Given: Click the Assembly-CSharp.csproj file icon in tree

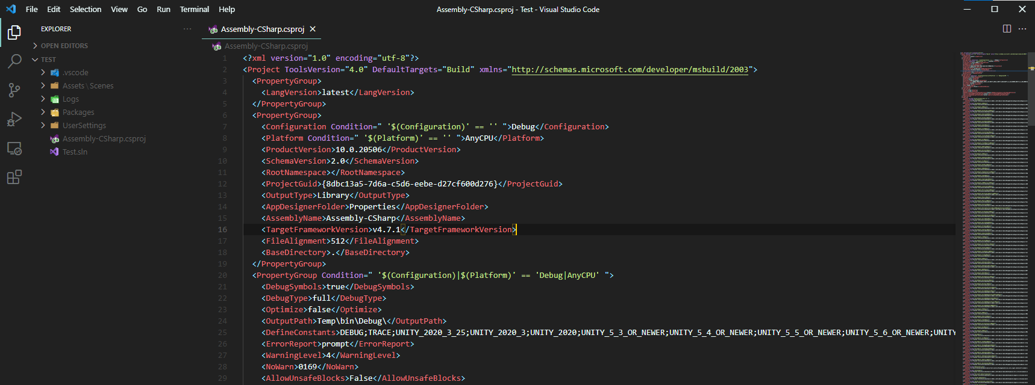Looking at the screenshot, I should [55, 139].
